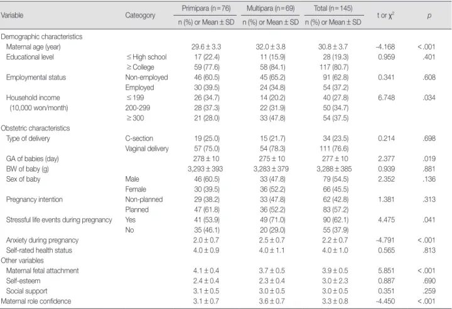Click the value "3,288 ± 385"
The image size is (452, 309).
[x=334, y=169]
